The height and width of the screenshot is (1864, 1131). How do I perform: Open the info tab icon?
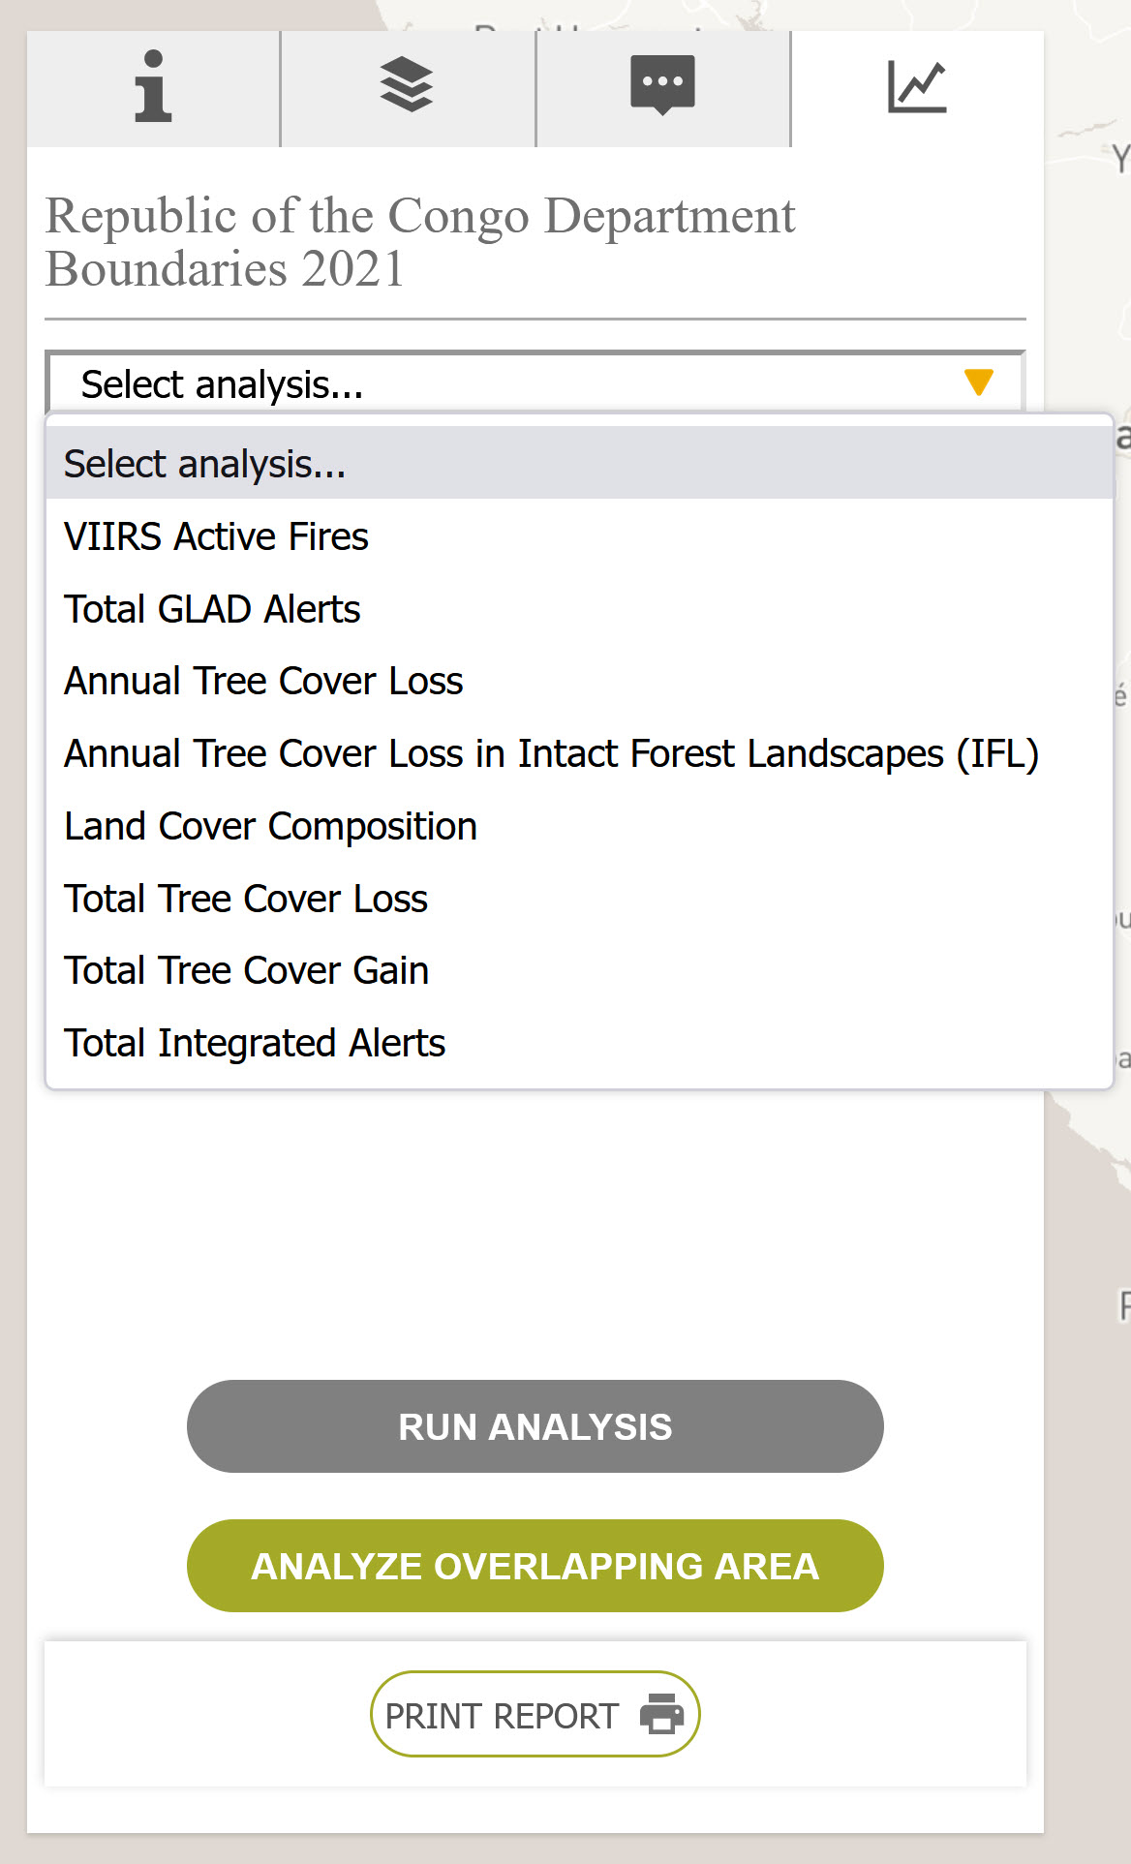click(153, 87)
